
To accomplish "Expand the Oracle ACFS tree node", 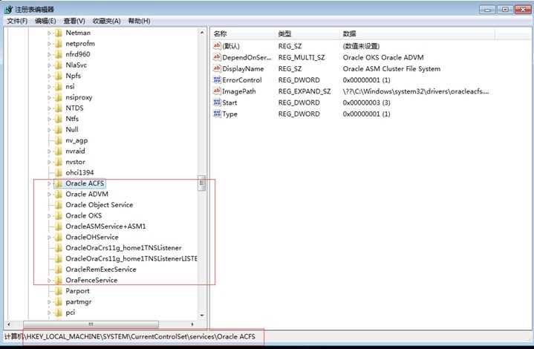I will point(49,183).
